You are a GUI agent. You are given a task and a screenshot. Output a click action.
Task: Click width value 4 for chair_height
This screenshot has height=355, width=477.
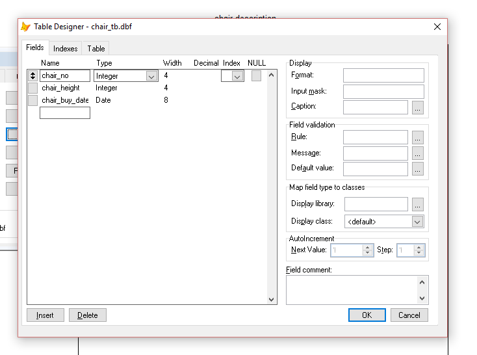(166, 88)
